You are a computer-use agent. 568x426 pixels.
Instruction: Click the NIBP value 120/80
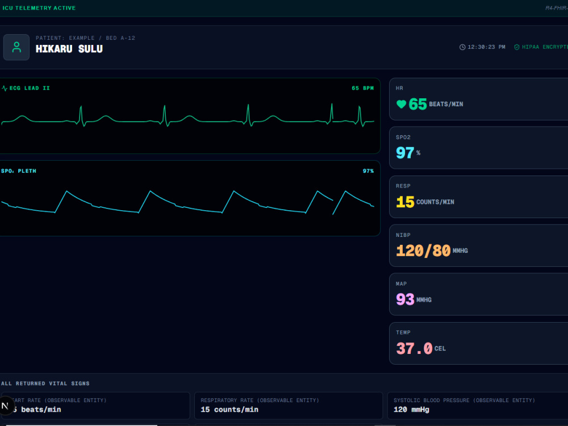point(423,250)
